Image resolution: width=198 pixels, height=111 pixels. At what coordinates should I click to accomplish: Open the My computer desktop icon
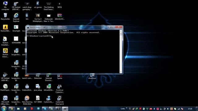5,6
